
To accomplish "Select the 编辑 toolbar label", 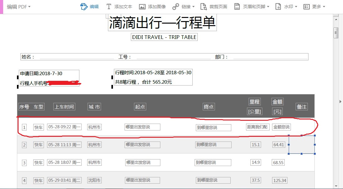I will [x=94, y=7].
